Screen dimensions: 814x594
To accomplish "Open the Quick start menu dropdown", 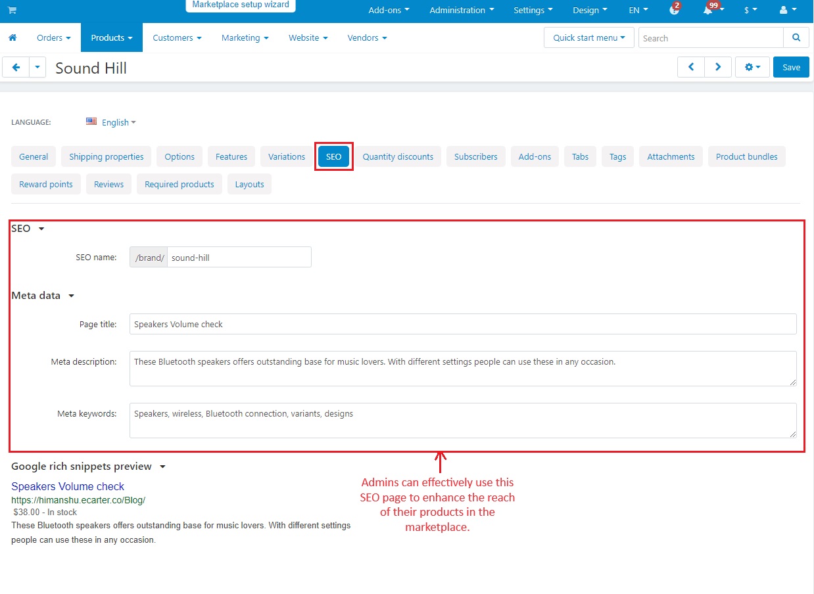I will point(589,37).
